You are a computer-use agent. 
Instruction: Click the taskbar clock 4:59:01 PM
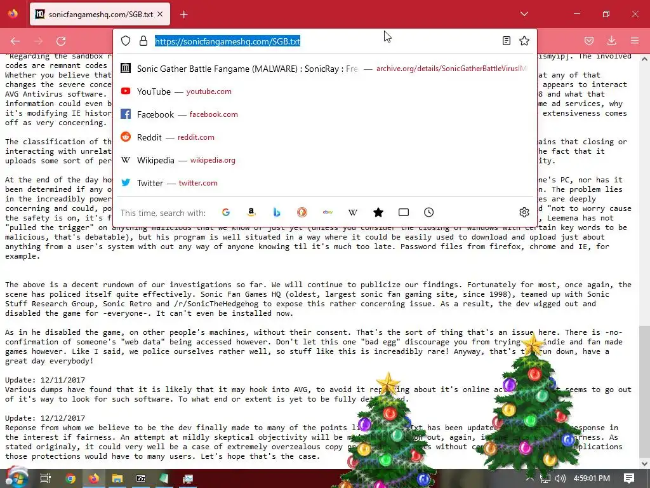tap(592, 478)
